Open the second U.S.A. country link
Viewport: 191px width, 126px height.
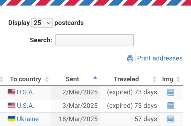pyautogui.click(x=25, y=106)
